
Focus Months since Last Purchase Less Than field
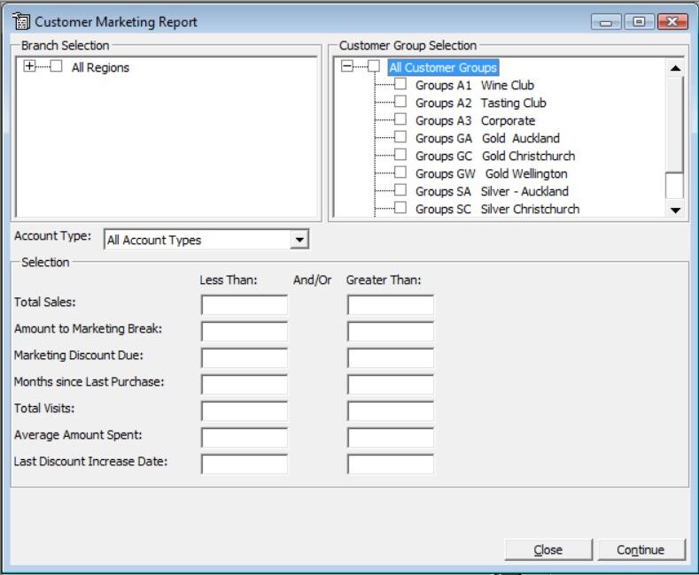(x=245, y=385)
